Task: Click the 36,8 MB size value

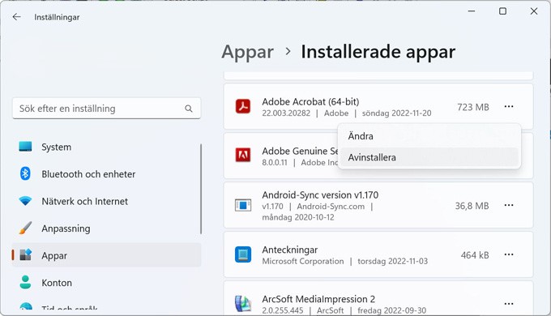Action: pos(472,206)
